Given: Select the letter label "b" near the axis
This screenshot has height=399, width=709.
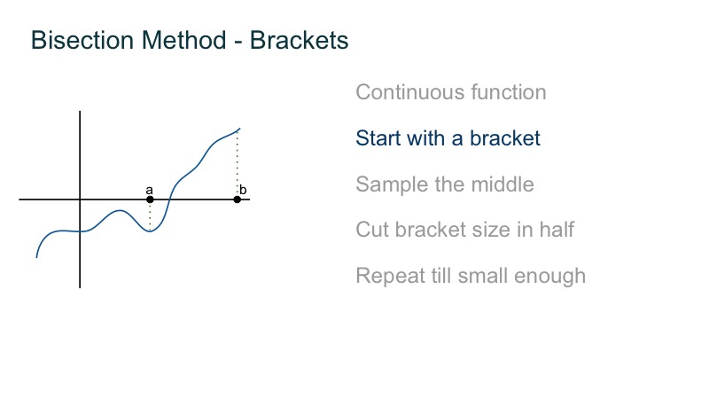Looking at the screenshot, I should 243,190.
